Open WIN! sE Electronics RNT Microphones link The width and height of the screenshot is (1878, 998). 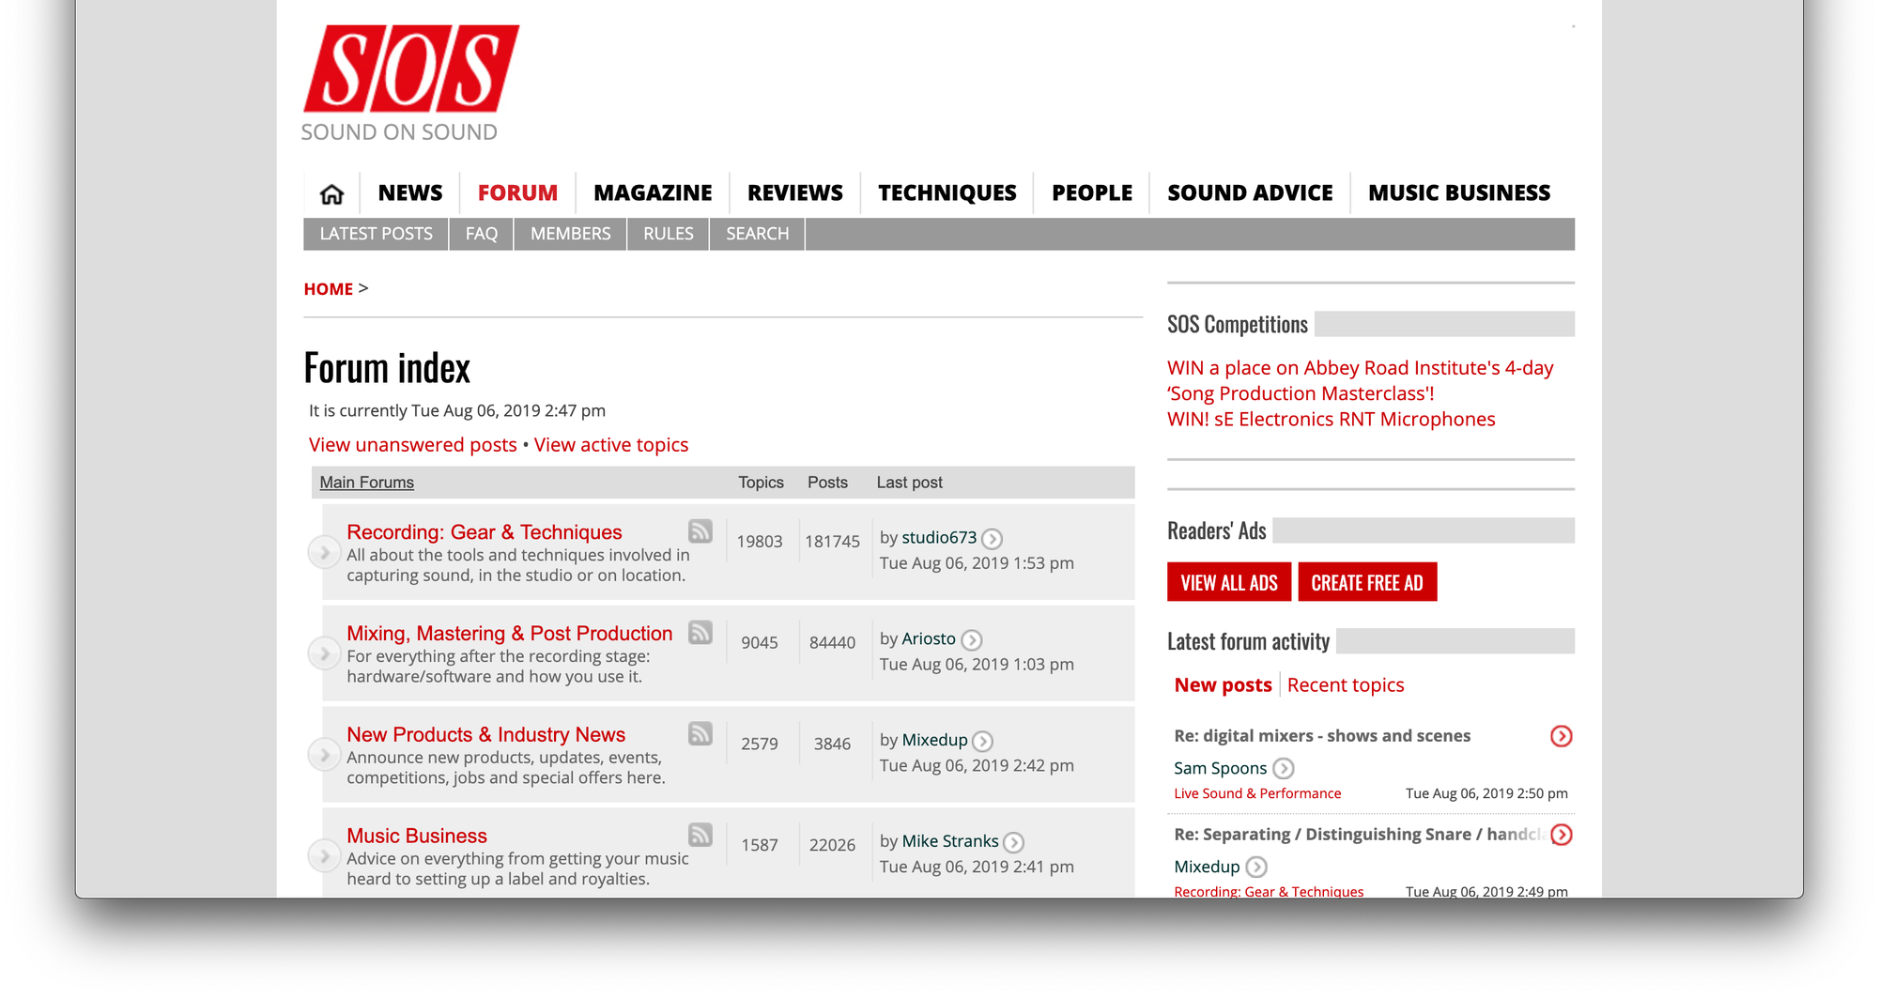pos(1331,420)
